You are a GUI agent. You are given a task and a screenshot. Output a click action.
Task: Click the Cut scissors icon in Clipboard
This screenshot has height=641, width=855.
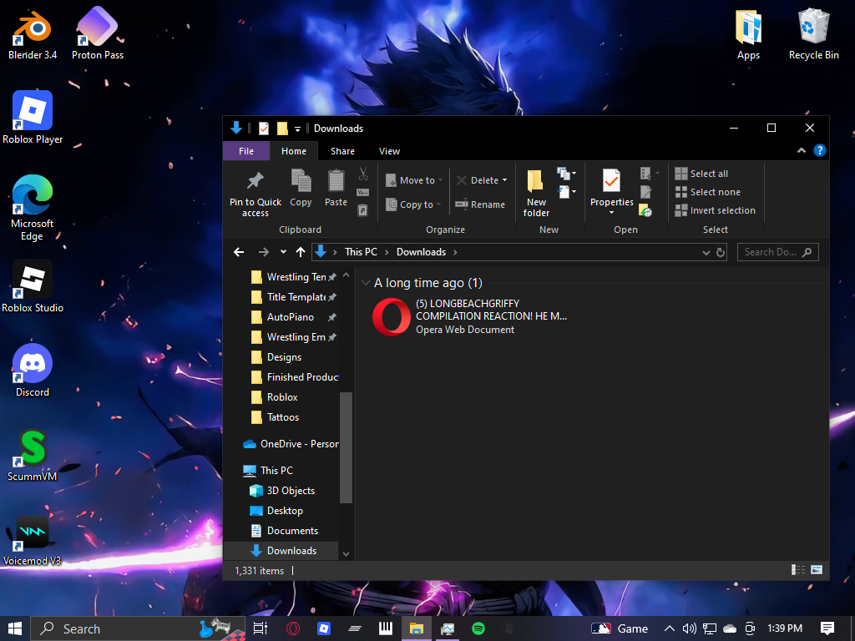click(x=363, y=174)
